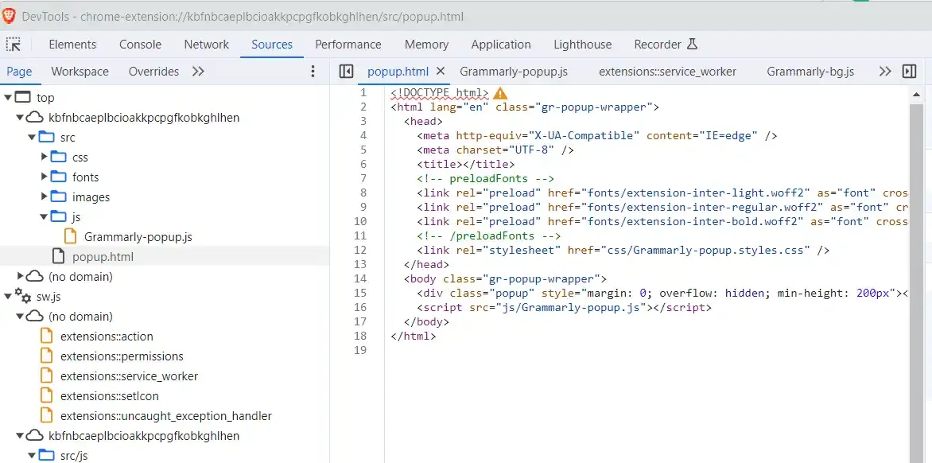Viewport: 932px width, 463px height.
Task: Click the Brave browser logo icon
Action: pyautogui.click(x=10, y=16)
